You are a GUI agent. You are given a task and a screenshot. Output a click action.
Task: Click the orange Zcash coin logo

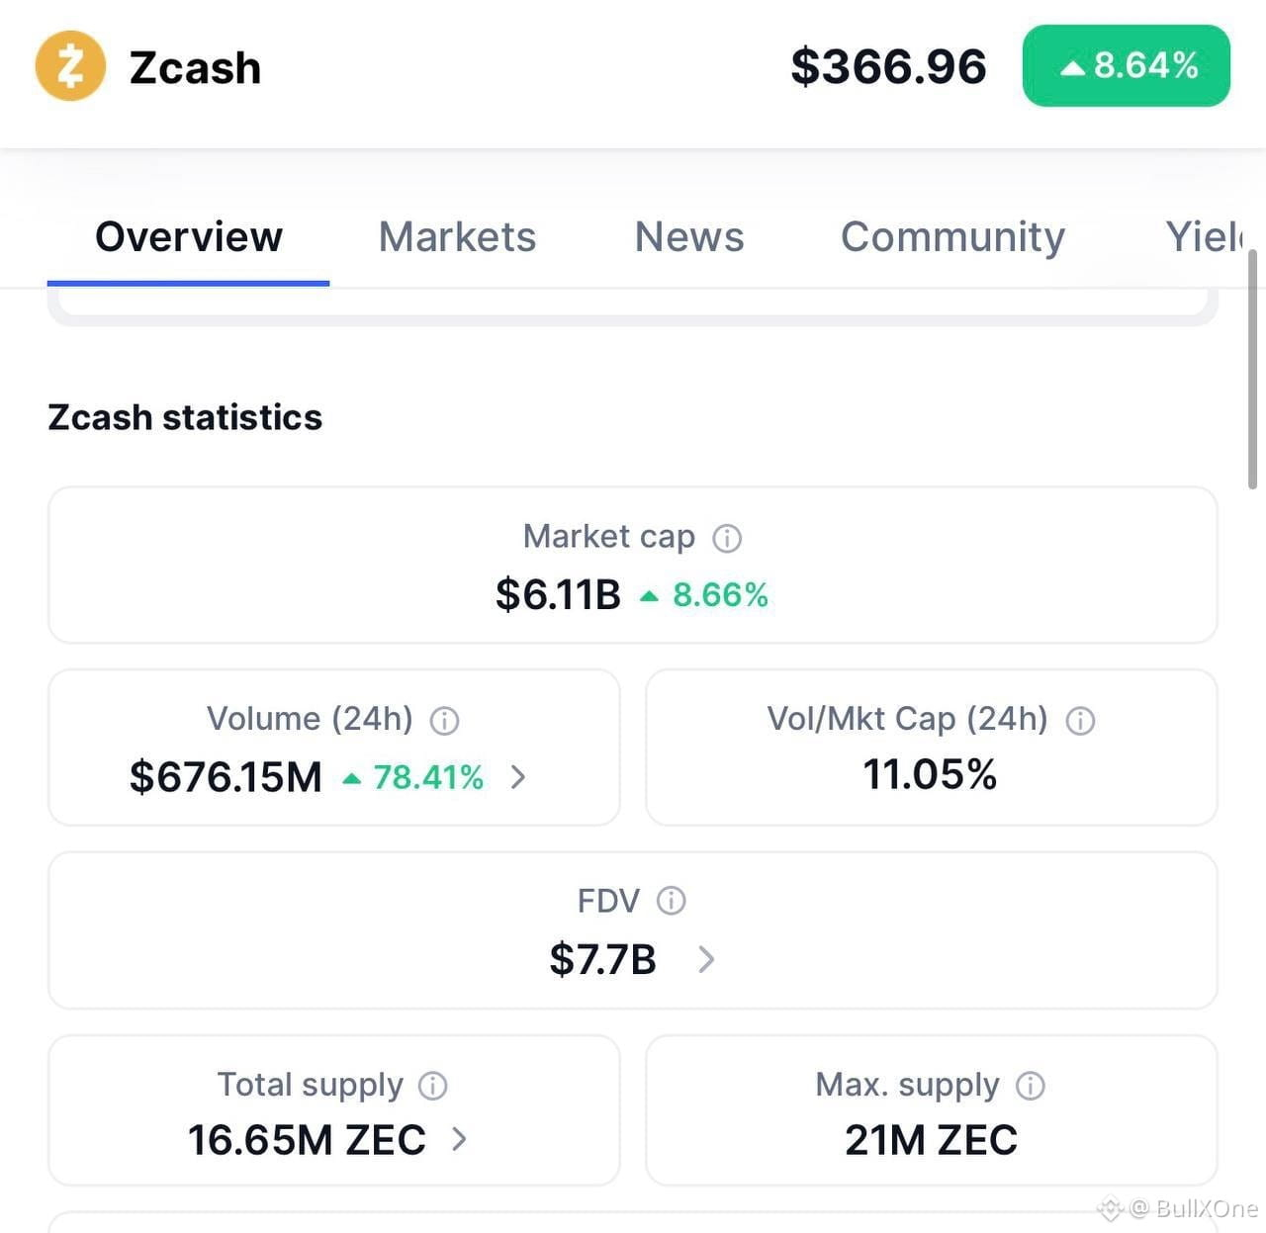pos(70,66)
